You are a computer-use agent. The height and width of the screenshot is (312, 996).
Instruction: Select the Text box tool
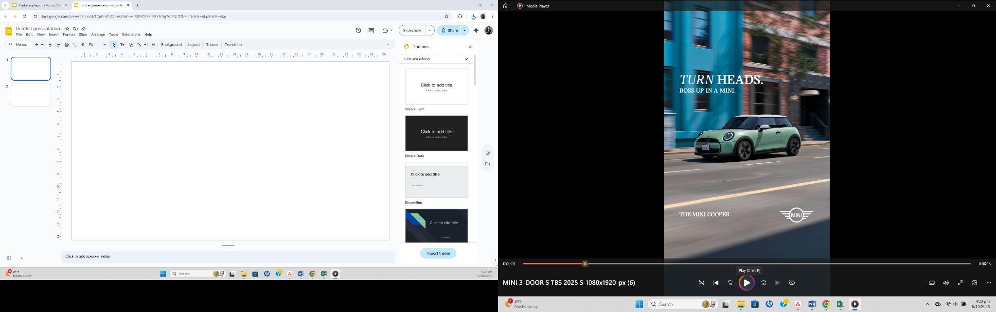[122, 45]
